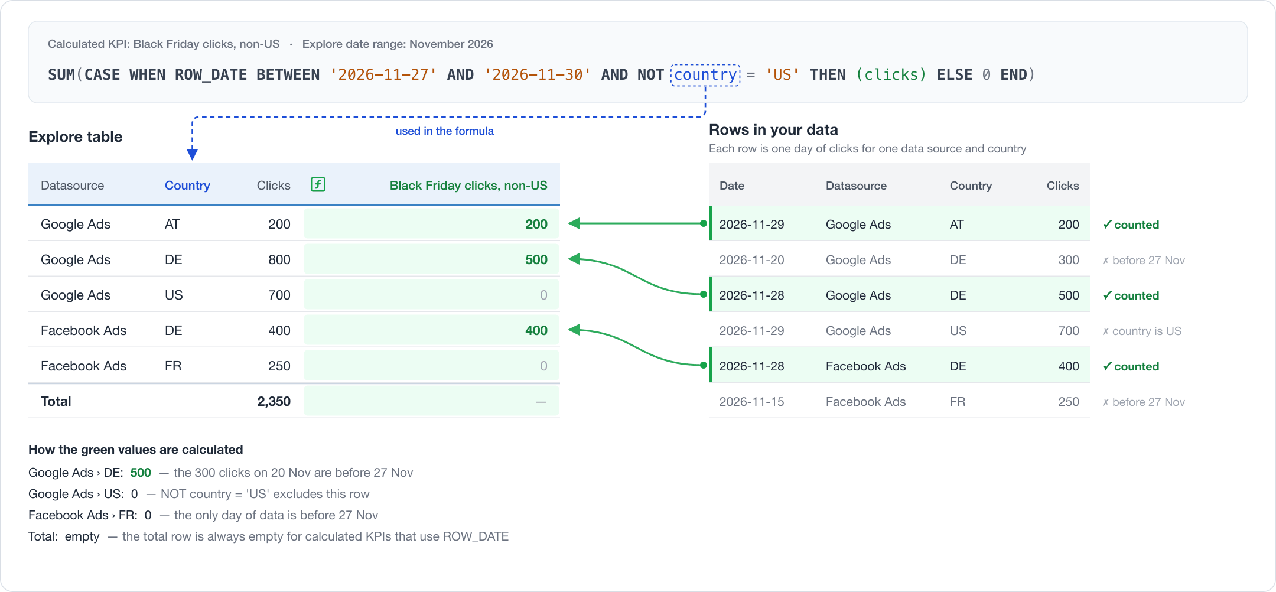1276x592 pixels.
Task: Click 'Explore date range: November 2026' text
Action: pos(398,44)
